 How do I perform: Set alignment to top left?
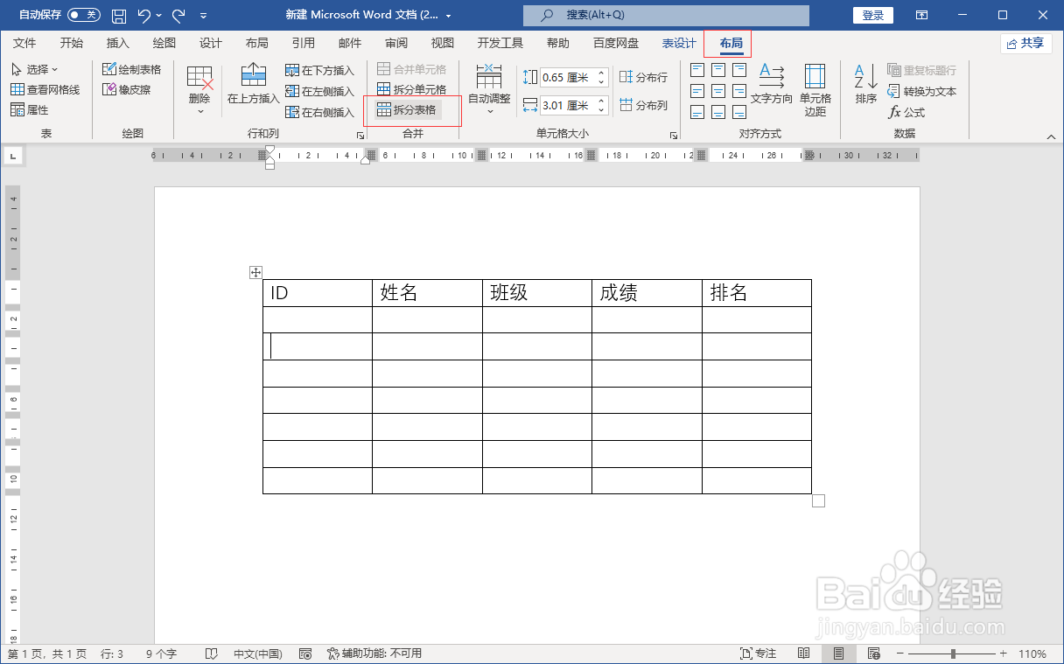click(x=697, y=70)
